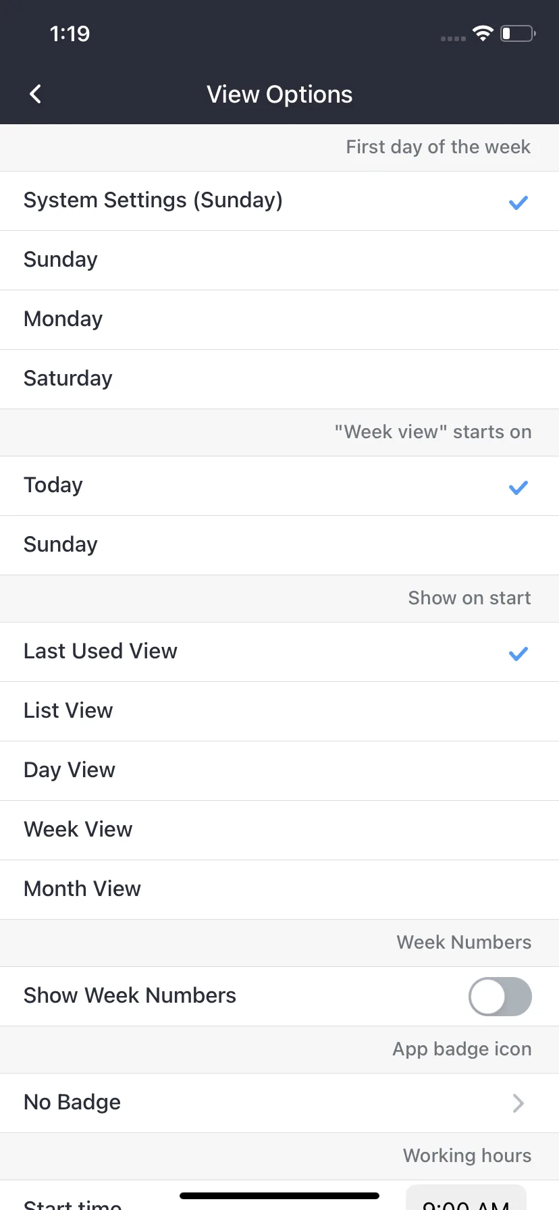Tap checkmark next to Today option
559x1210 pixels.
pyautogui.click(x=518, y=487)
